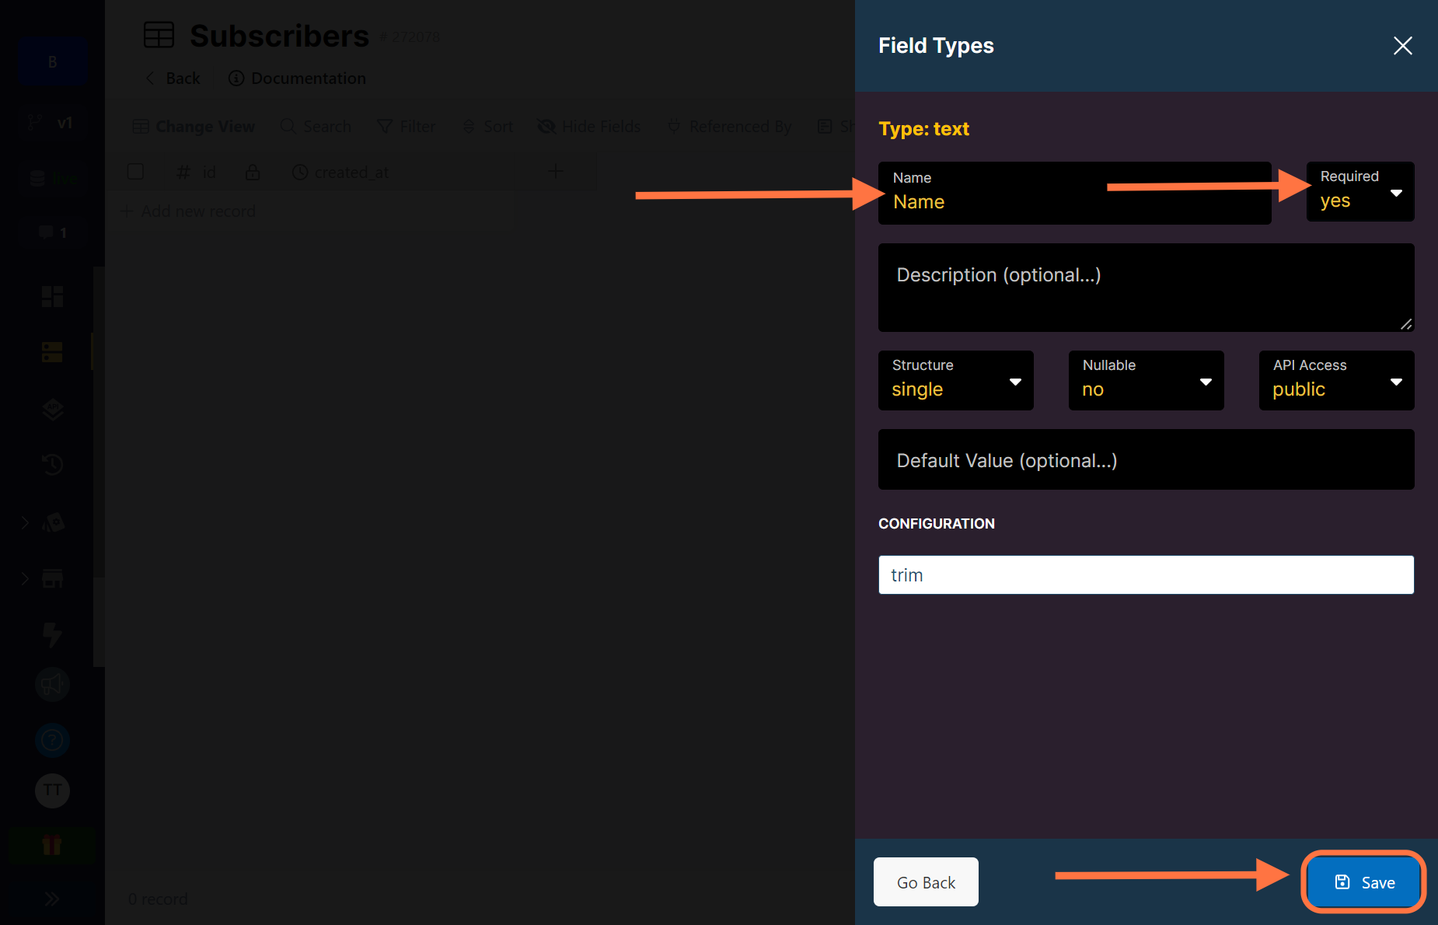Click Change View in the toolbar
The image size is (1438, 925).
(x=194, y=127)
